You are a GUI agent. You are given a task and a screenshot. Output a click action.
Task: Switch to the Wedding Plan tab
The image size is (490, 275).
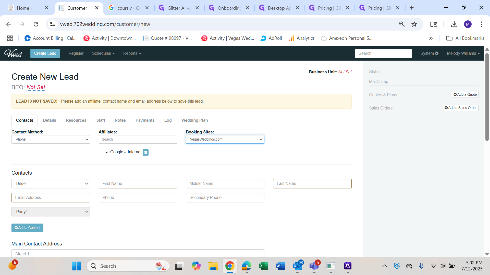click(194, 120)
